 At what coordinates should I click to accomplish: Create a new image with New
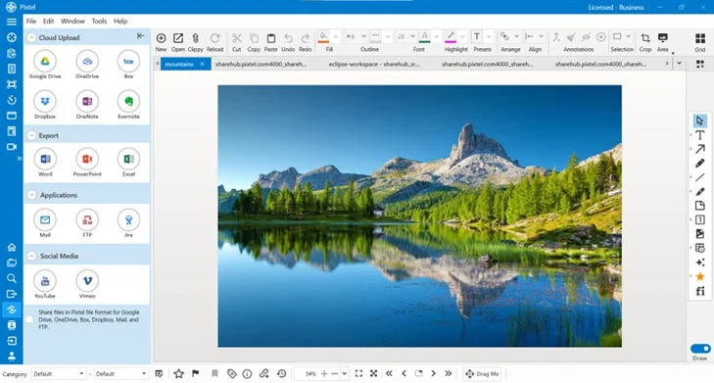tap(161, 38)
